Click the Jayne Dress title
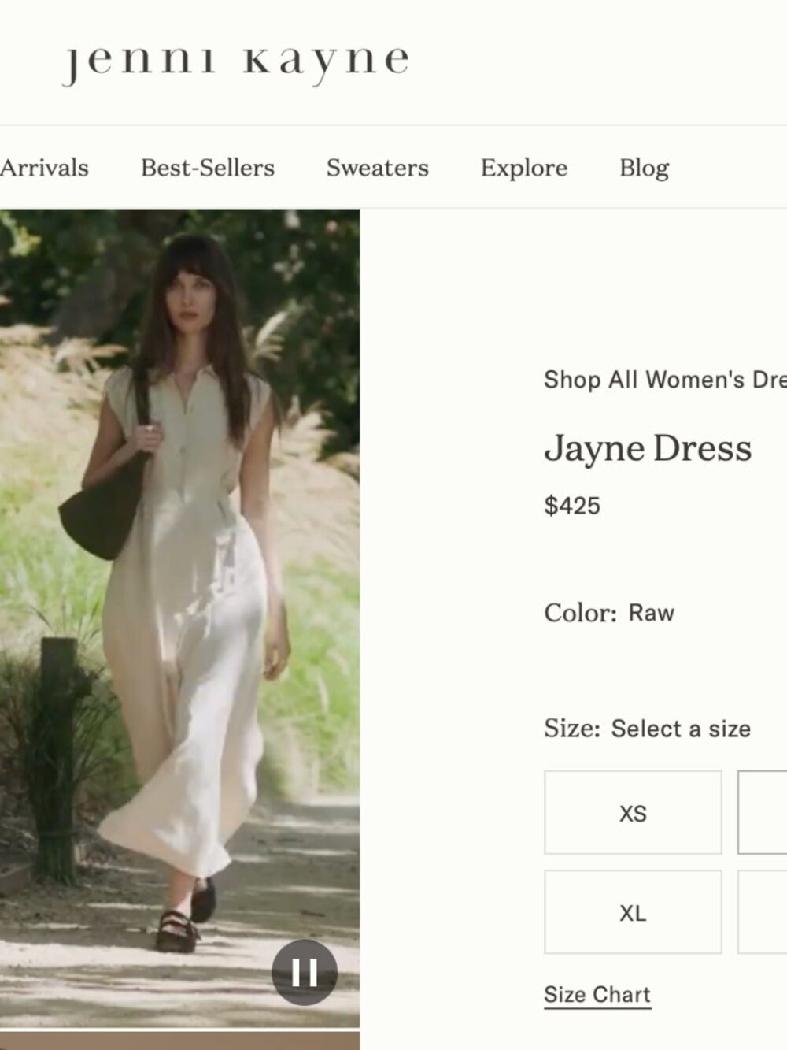 pos(648,448)
